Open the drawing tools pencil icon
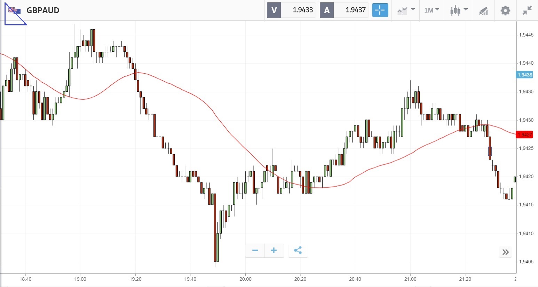The width and height of the screenshot is (538, 287). pyautogui.click(x=483, y=10)
